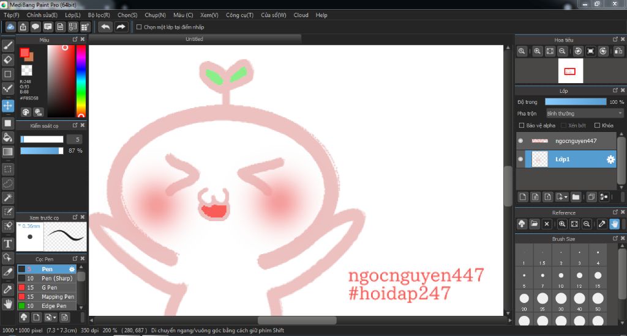Image resolution: width=627 pixels, height=336 pixels.
Task: Select the Edge Pen brush
Action: (47, 305)
